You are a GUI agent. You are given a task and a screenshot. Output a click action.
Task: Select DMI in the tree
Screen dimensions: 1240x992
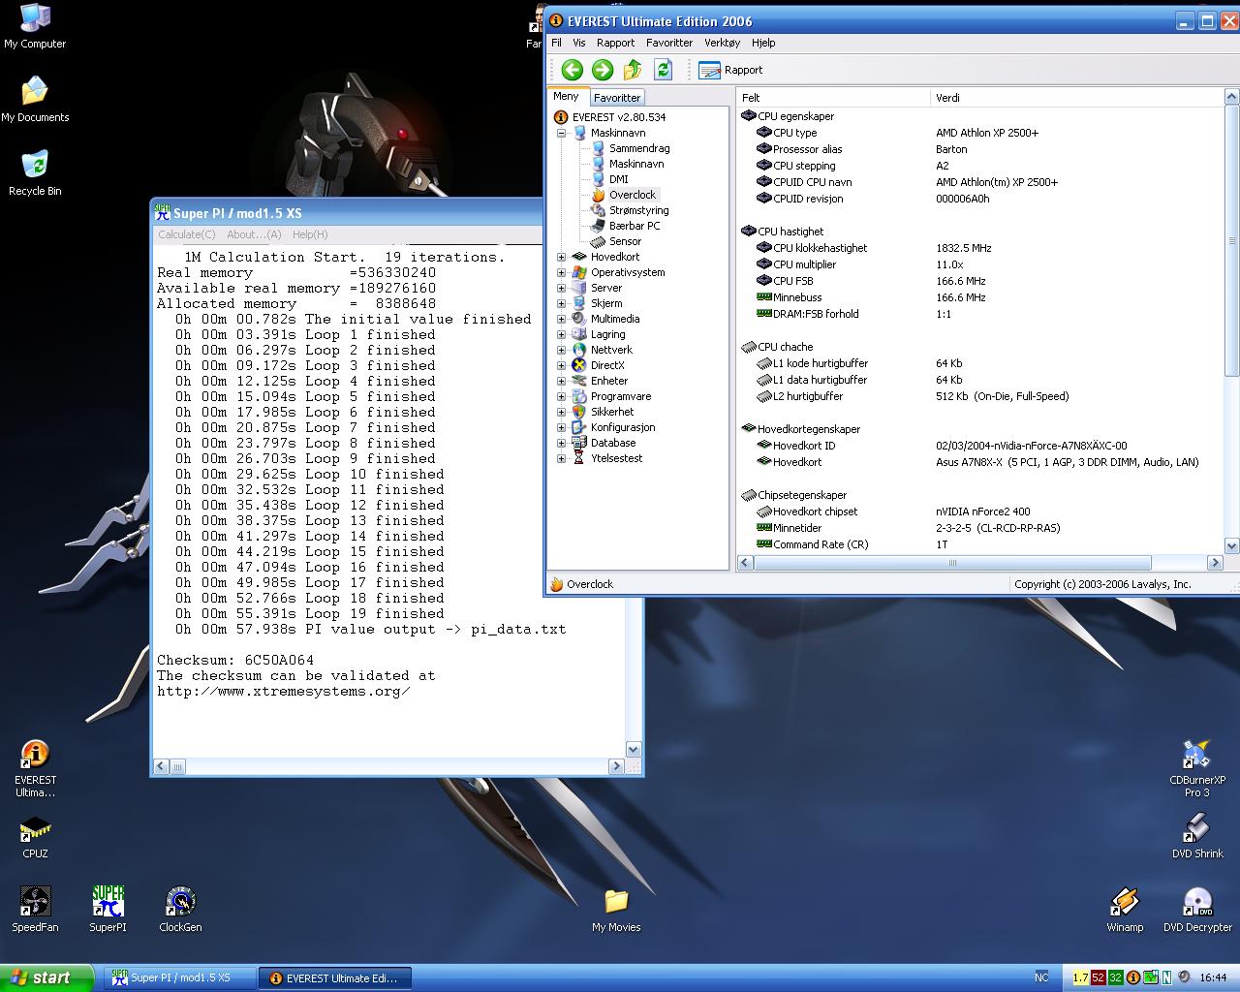(x=618, y=179)
